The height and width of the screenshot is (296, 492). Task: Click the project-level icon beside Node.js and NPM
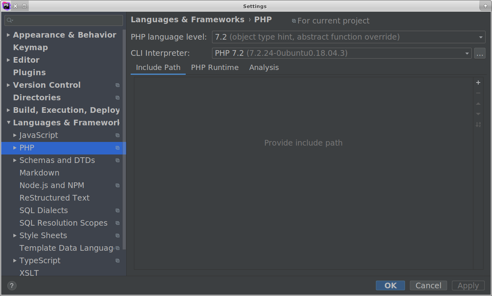[x=117, y=186]
